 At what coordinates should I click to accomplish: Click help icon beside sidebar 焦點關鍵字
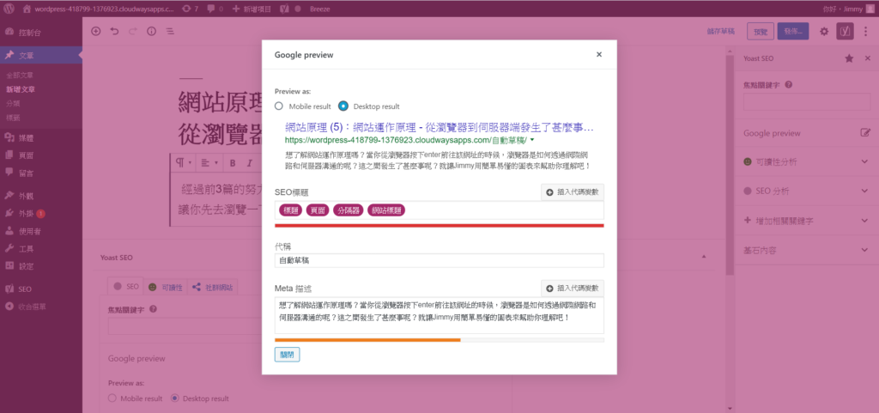[789, 85]
